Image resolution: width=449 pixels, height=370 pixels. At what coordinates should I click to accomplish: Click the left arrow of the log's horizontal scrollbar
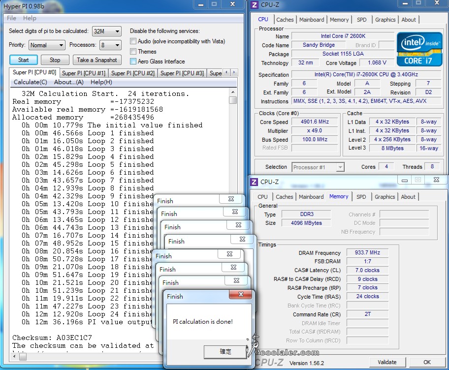click(14, 357)
